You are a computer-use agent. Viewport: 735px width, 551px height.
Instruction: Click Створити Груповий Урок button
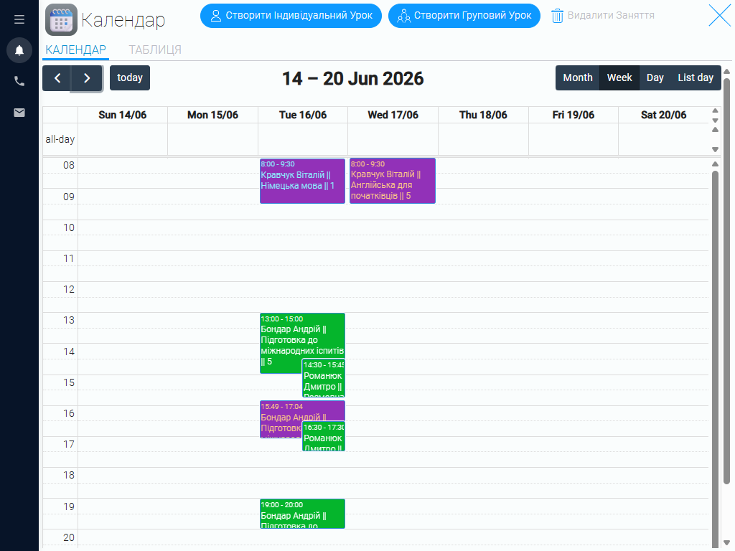click(464, 16)
